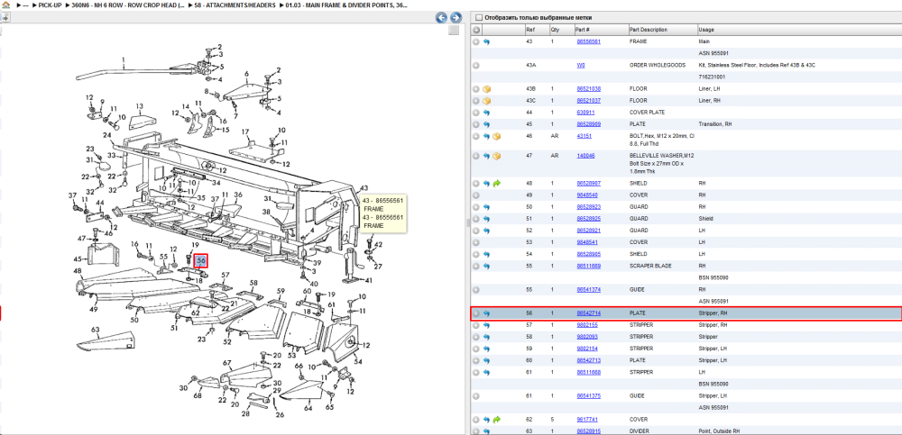Click package icon for ref 43C FLOOR

click(487, 101)
